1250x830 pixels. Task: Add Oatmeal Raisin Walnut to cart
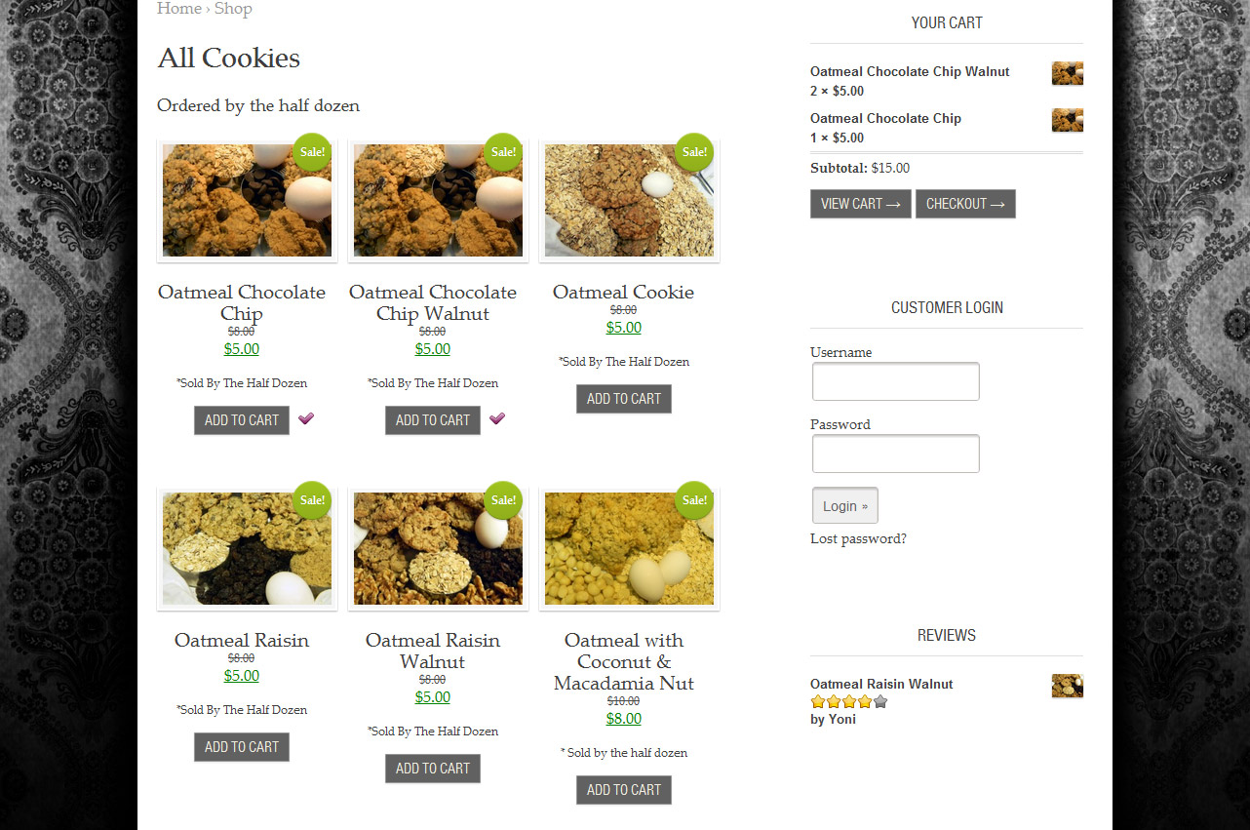pyautogui.click(x=433, y=769)
